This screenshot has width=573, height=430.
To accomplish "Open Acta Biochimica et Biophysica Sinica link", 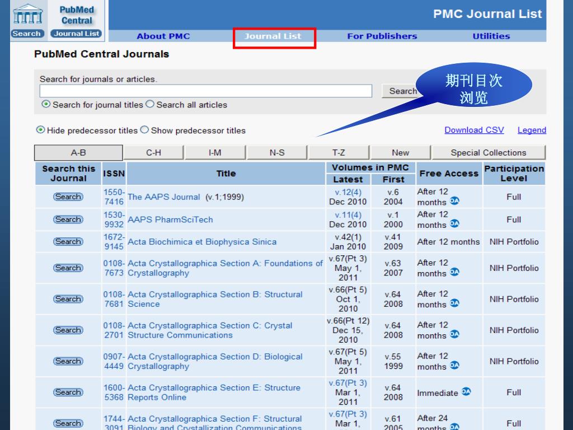I will 202,242.
